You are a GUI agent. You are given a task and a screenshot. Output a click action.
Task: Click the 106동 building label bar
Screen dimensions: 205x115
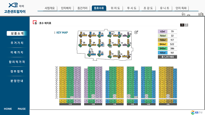pos(168,104)
